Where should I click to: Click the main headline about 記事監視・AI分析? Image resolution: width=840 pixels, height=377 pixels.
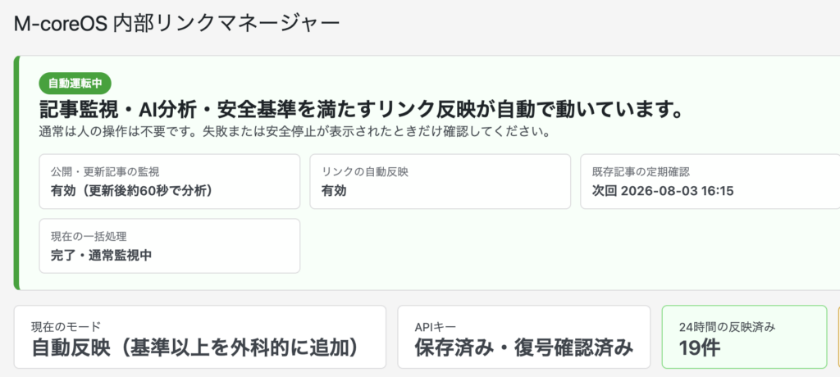pyautogui.click(x=362, y=111)
